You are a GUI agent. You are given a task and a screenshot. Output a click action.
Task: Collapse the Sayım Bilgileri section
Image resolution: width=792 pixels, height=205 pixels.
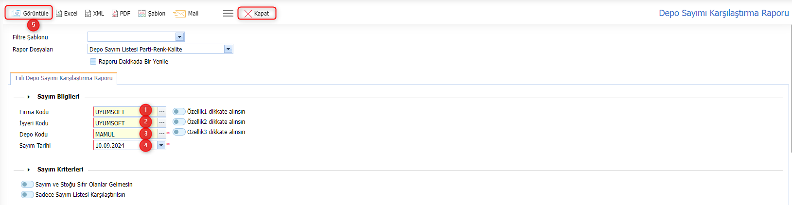tap(29, 97)
